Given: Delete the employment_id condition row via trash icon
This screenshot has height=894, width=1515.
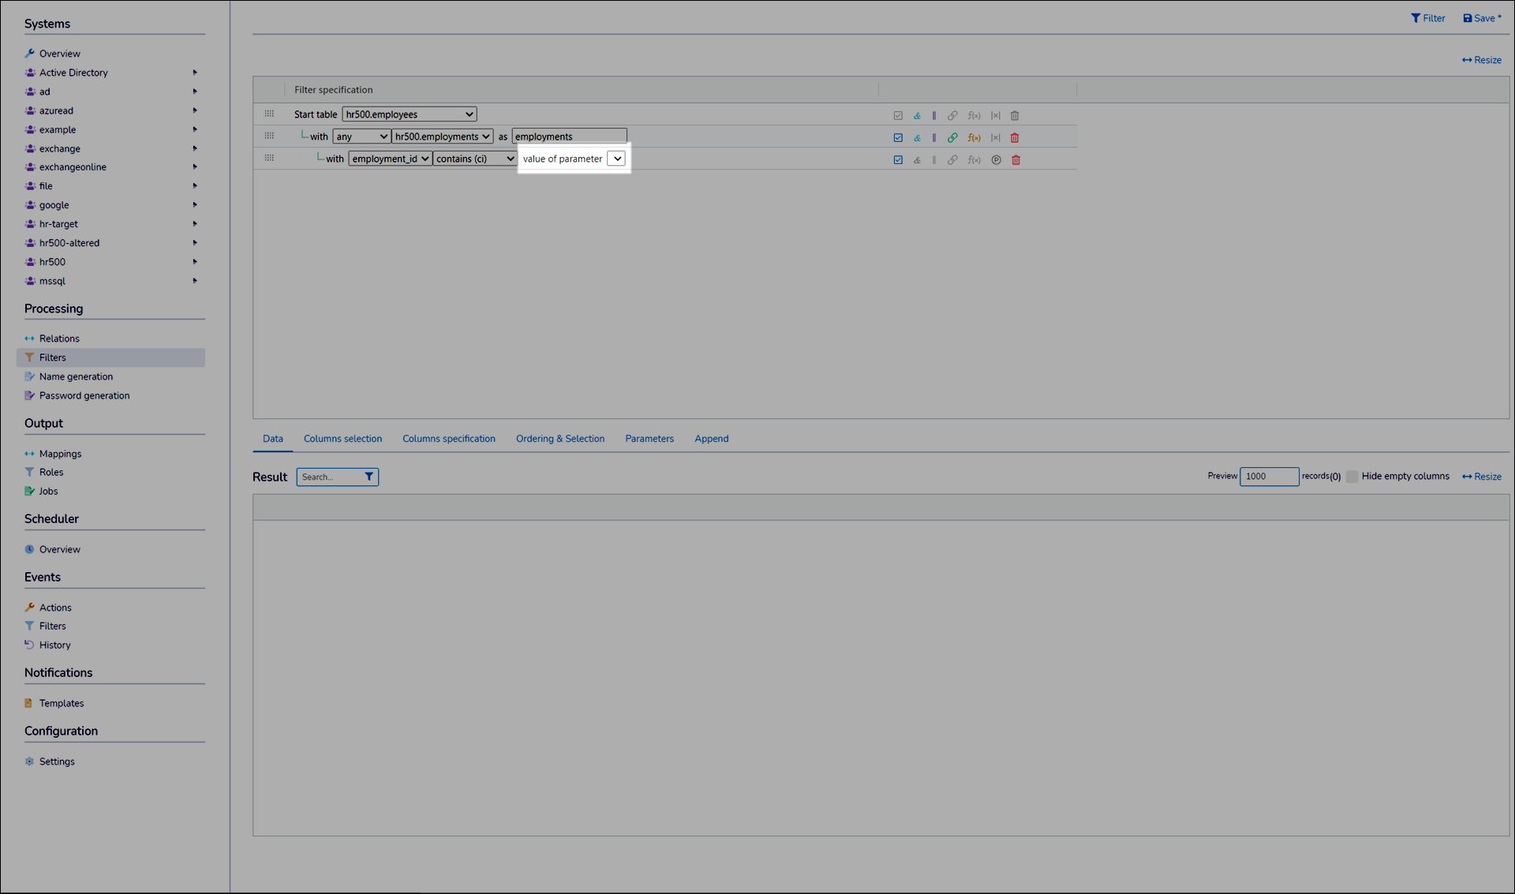Looking at the screenshot, I should 1016,160.
